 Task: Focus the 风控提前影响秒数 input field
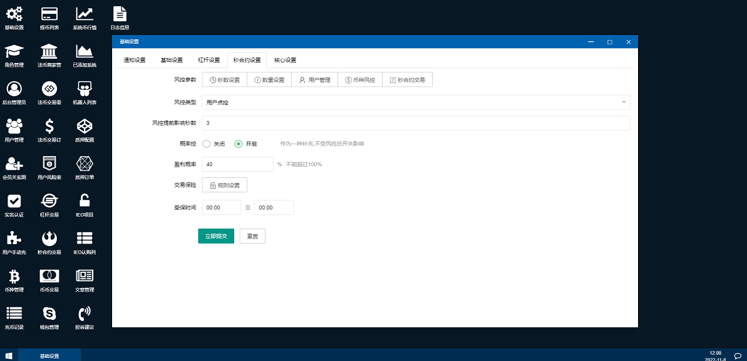(x=416, y=123)
